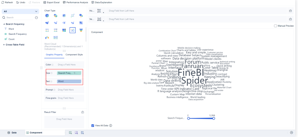The width and height of the screenshot is (298, 137).
Task: Pick the treemap chart type icon
Action: pyautogui.click(x=64, y=30)
